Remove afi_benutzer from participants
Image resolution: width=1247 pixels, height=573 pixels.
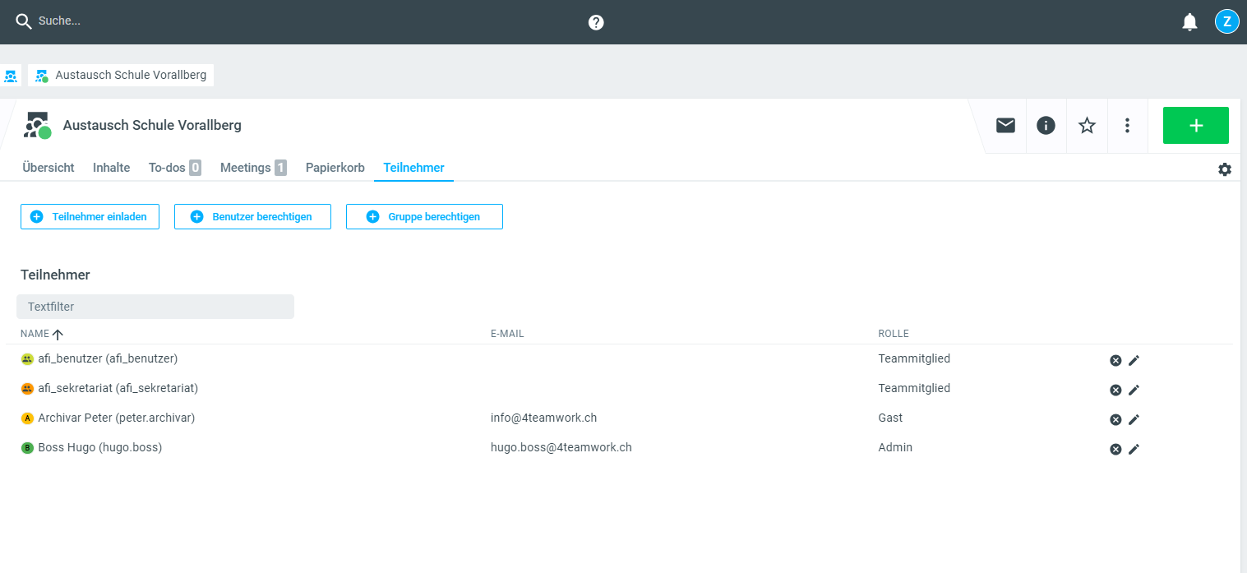[x=1115, y=360]
